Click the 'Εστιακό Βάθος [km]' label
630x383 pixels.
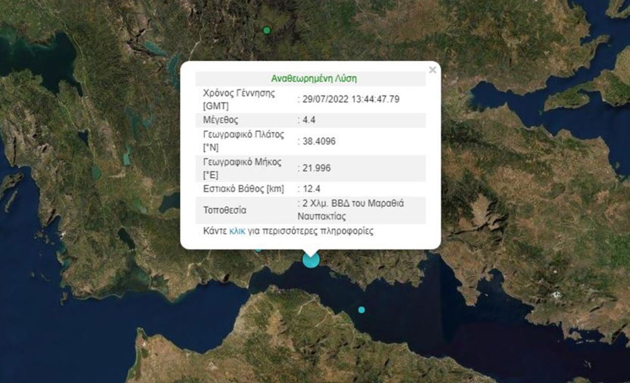pos(243,189)
